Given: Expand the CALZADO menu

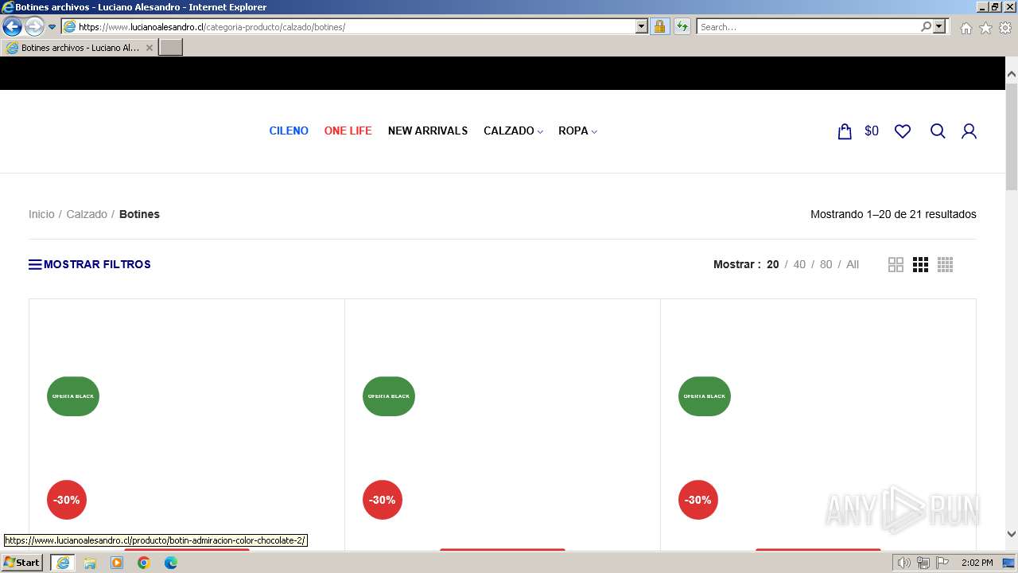Looking at the screenshot, I should pyautogui.click(x=513, y=131).
